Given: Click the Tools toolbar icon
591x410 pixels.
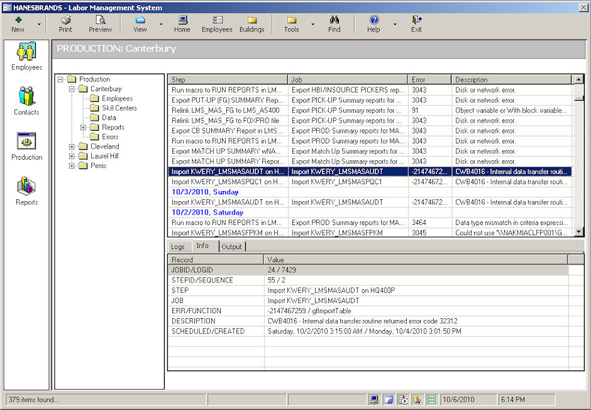Looking at the screenshot, I should pyautogui.click(x=291, y=24).
